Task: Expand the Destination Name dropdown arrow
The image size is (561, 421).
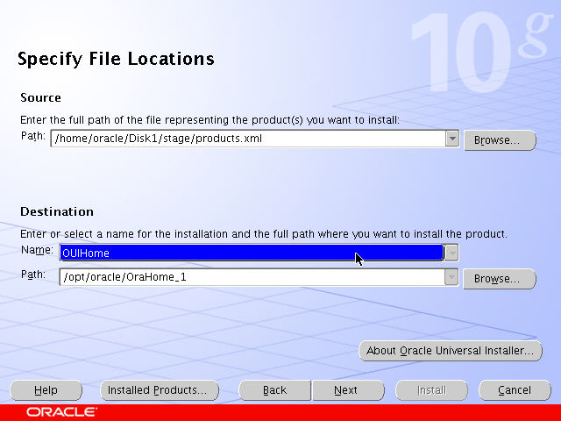Action: click(451, 253)
